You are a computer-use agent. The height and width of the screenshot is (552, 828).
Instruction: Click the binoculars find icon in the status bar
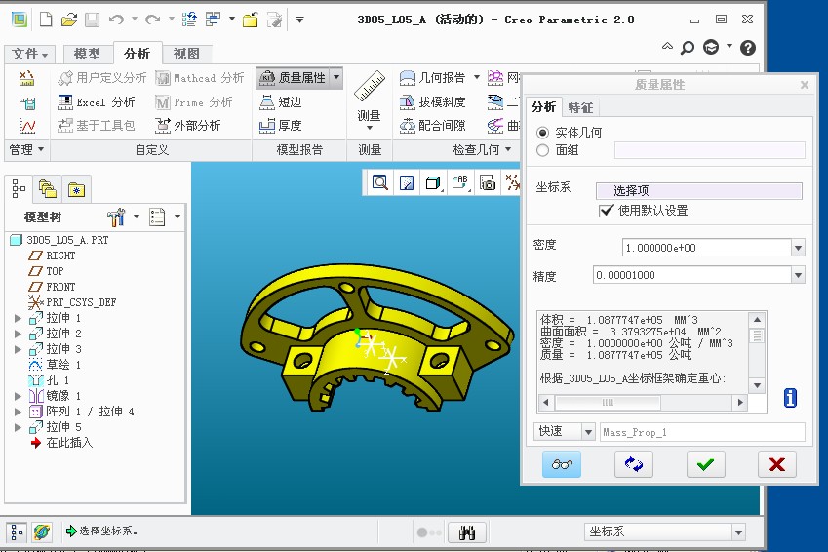click(466, 532)
